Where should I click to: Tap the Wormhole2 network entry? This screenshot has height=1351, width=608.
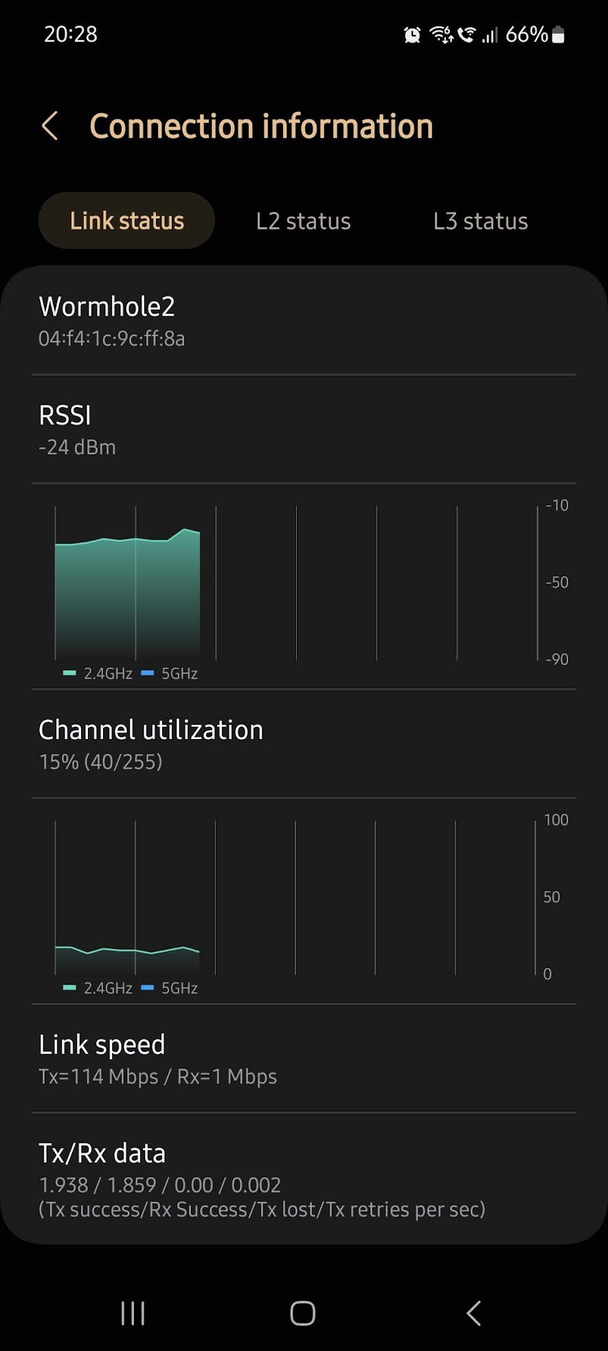[304, 320]
